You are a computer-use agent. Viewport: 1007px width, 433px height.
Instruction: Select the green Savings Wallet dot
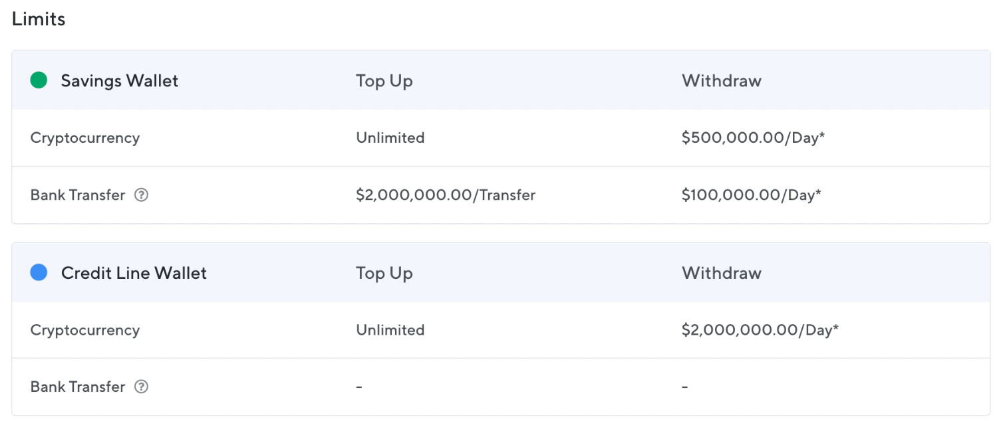click(39, 80)
